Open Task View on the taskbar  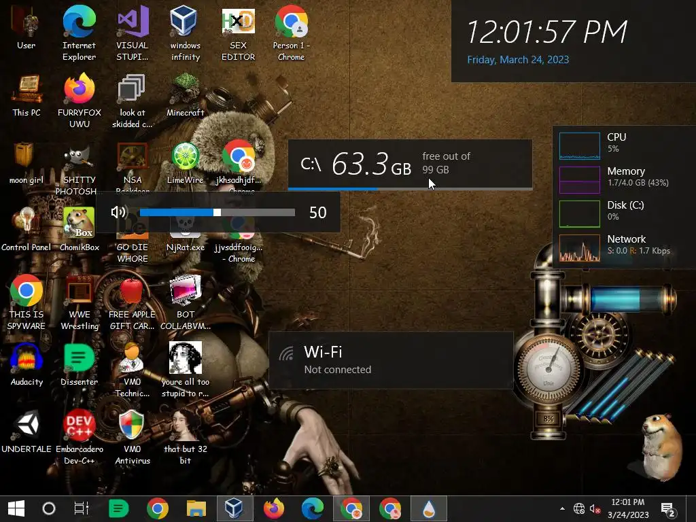pyautogui.click(x=82, y=508)
